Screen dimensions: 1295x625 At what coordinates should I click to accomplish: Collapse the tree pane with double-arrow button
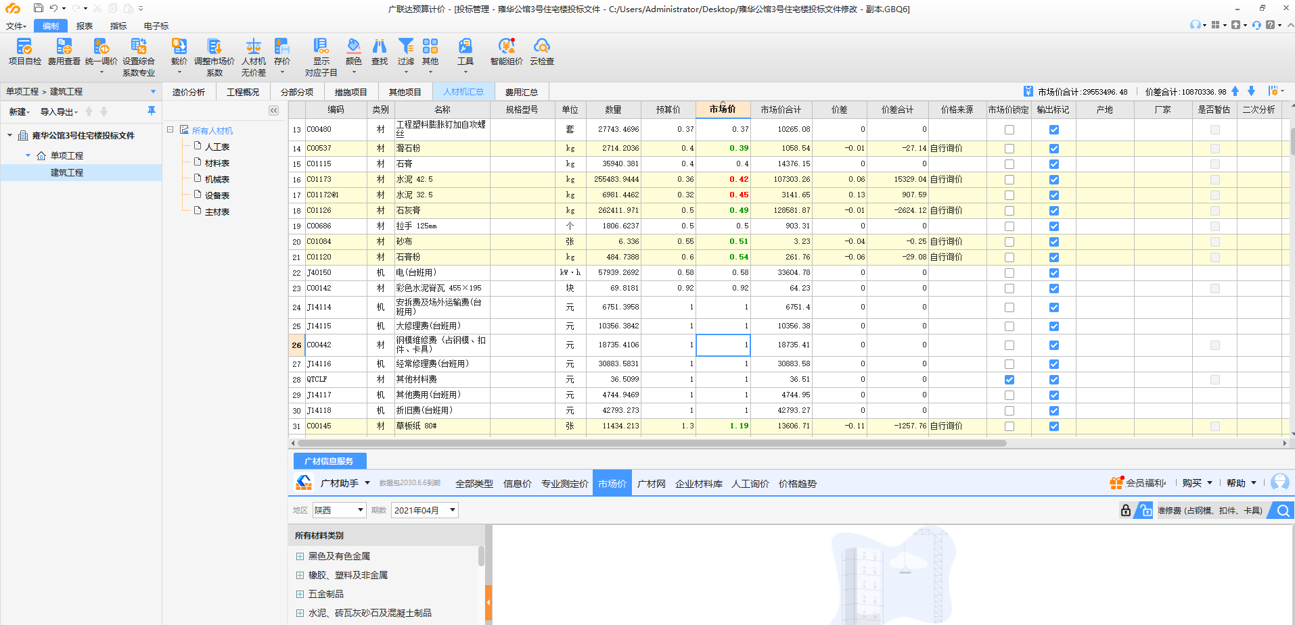[x=273, y=111]
